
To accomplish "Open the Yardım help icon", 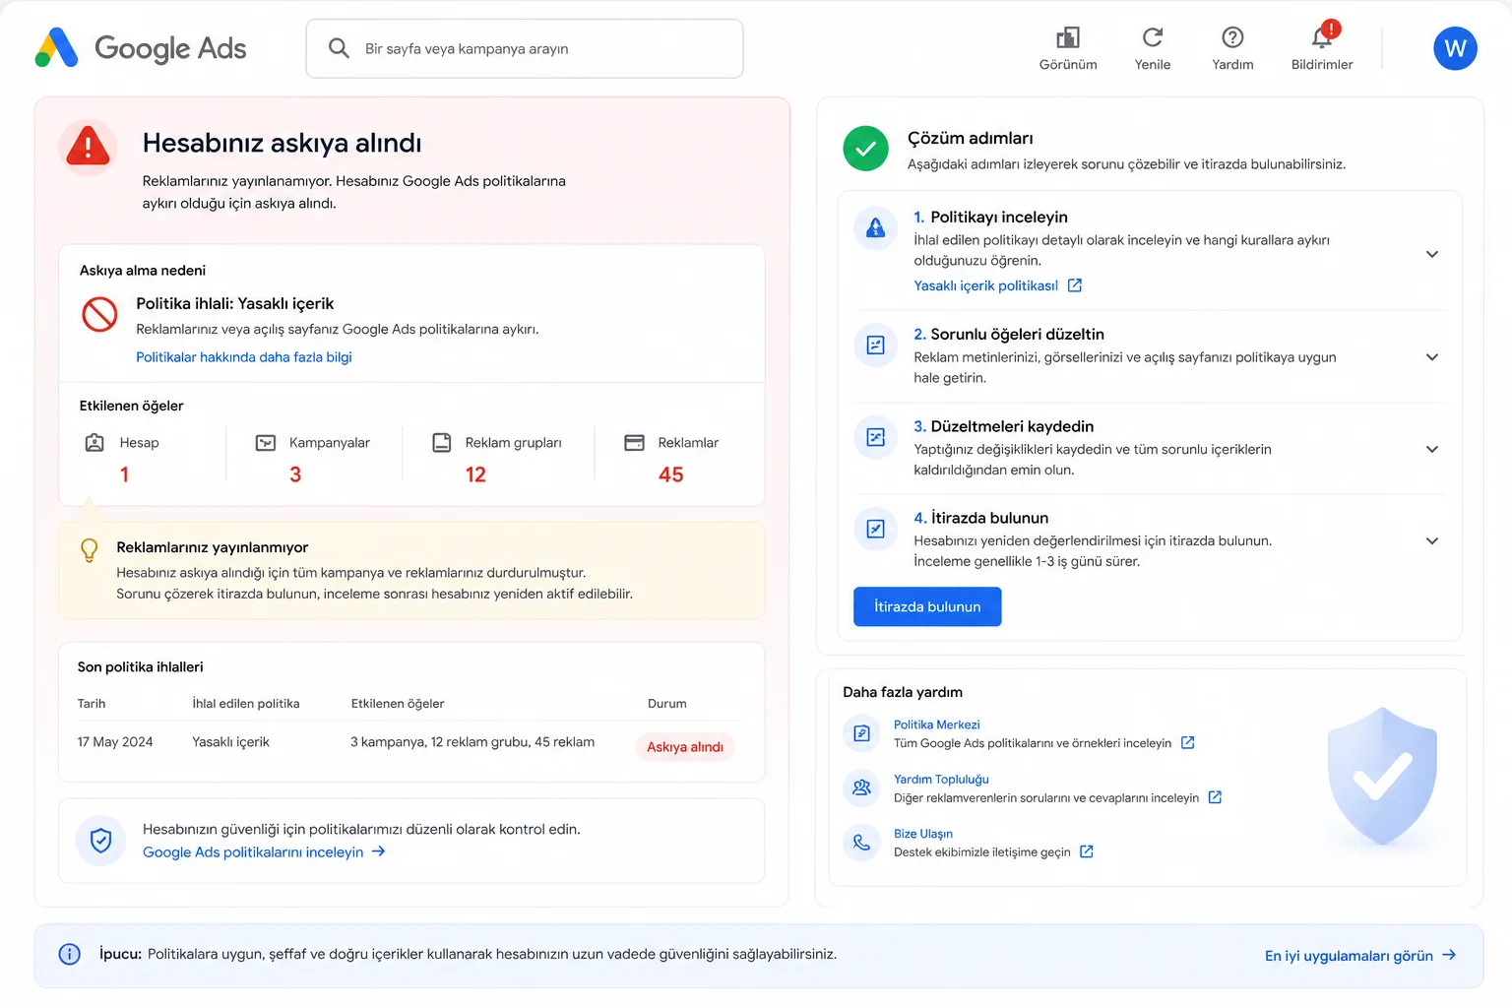I will pyautogui.click(x=1232, y=37).
